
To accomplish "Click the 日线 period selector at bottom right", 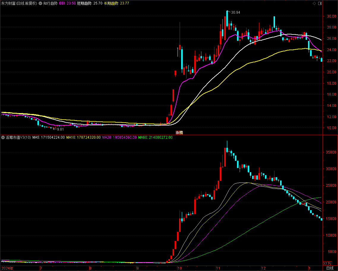I will click(330, 268).
